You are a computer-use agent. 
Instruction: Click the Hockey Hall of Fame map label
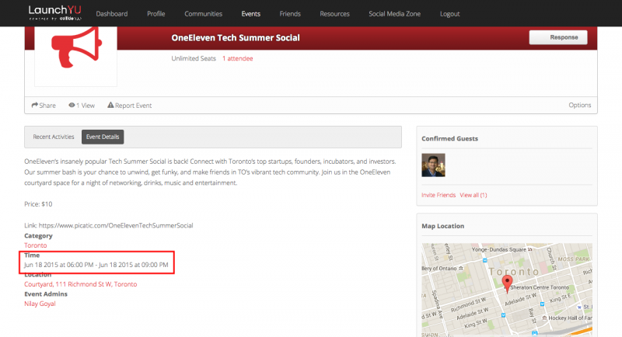[x=570, y=318]
